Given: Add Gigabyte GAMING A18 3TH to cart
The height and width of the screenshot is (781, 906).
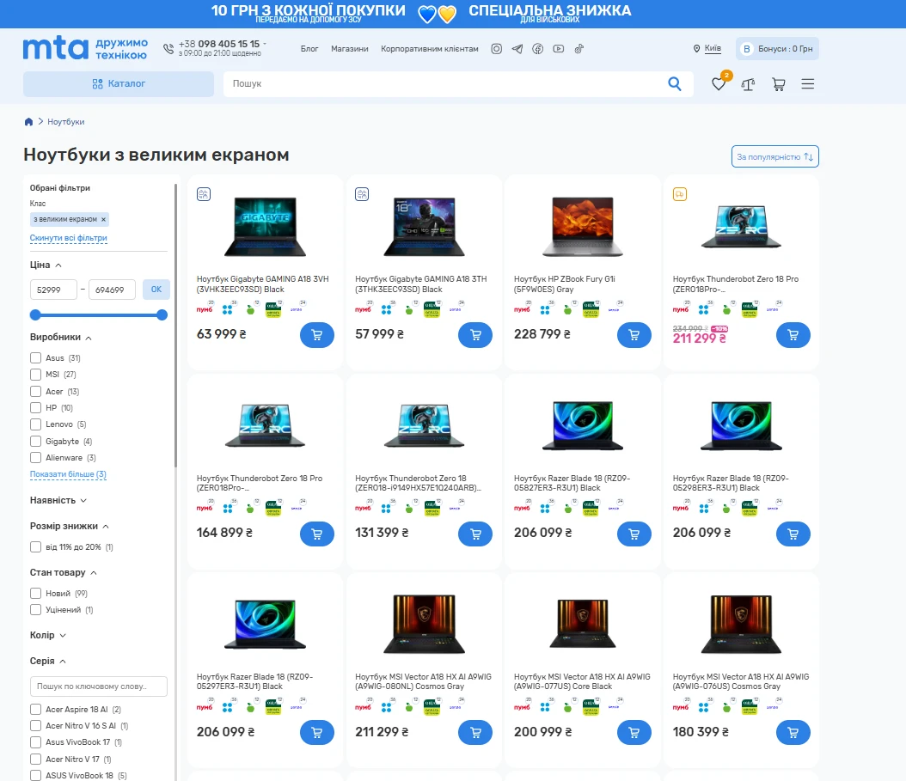Looking at the screenshot, I should point(475,335).
